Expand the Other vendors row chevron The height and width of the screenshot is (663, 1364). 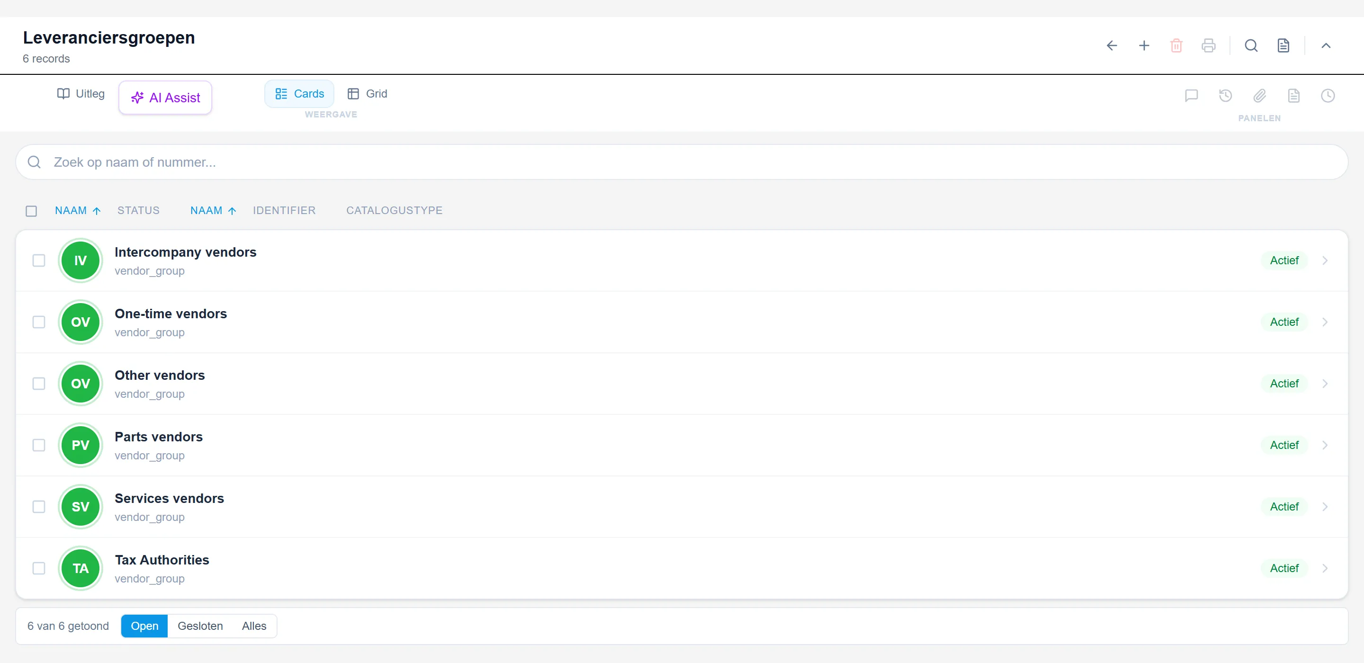point(1325,384)
